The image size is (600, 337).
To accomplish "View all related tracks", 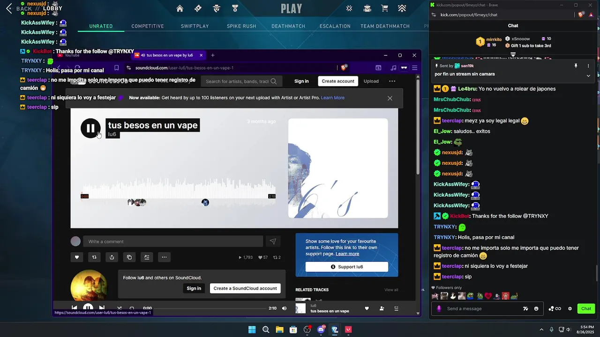I will point(391,290).
